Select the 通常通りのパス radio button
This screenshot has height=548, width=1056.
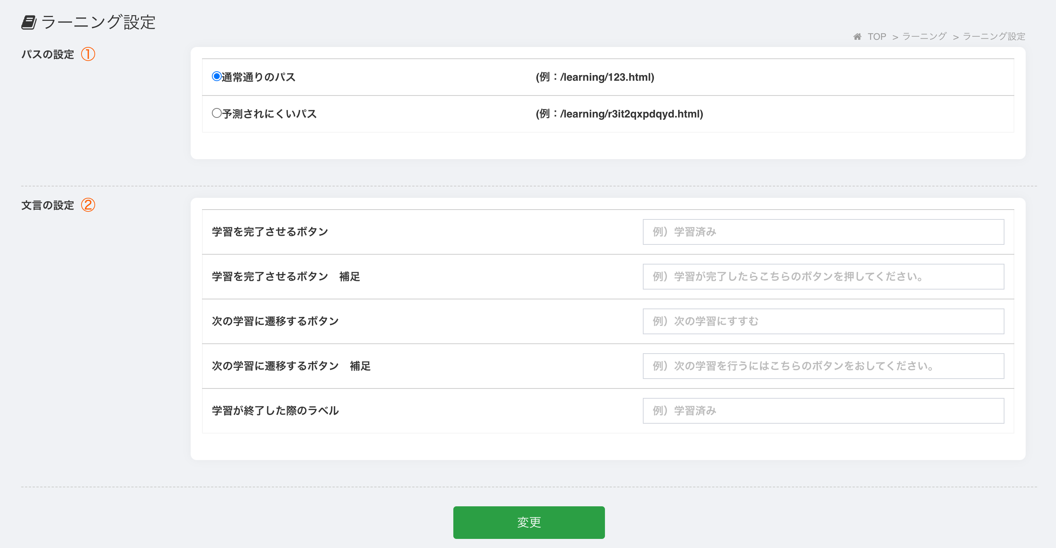pyautogui.click(x=216, y=77)
